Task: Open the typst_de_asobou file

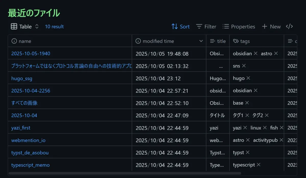Action: (30, 153)
